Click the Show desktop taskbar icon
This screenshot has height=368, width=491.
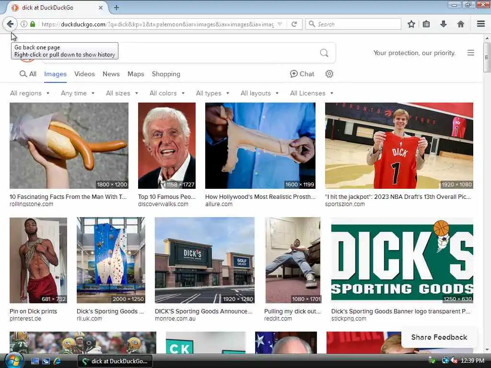[x=35, y=361]
